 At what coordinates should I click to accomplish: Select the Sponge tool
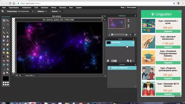[8, 53]
